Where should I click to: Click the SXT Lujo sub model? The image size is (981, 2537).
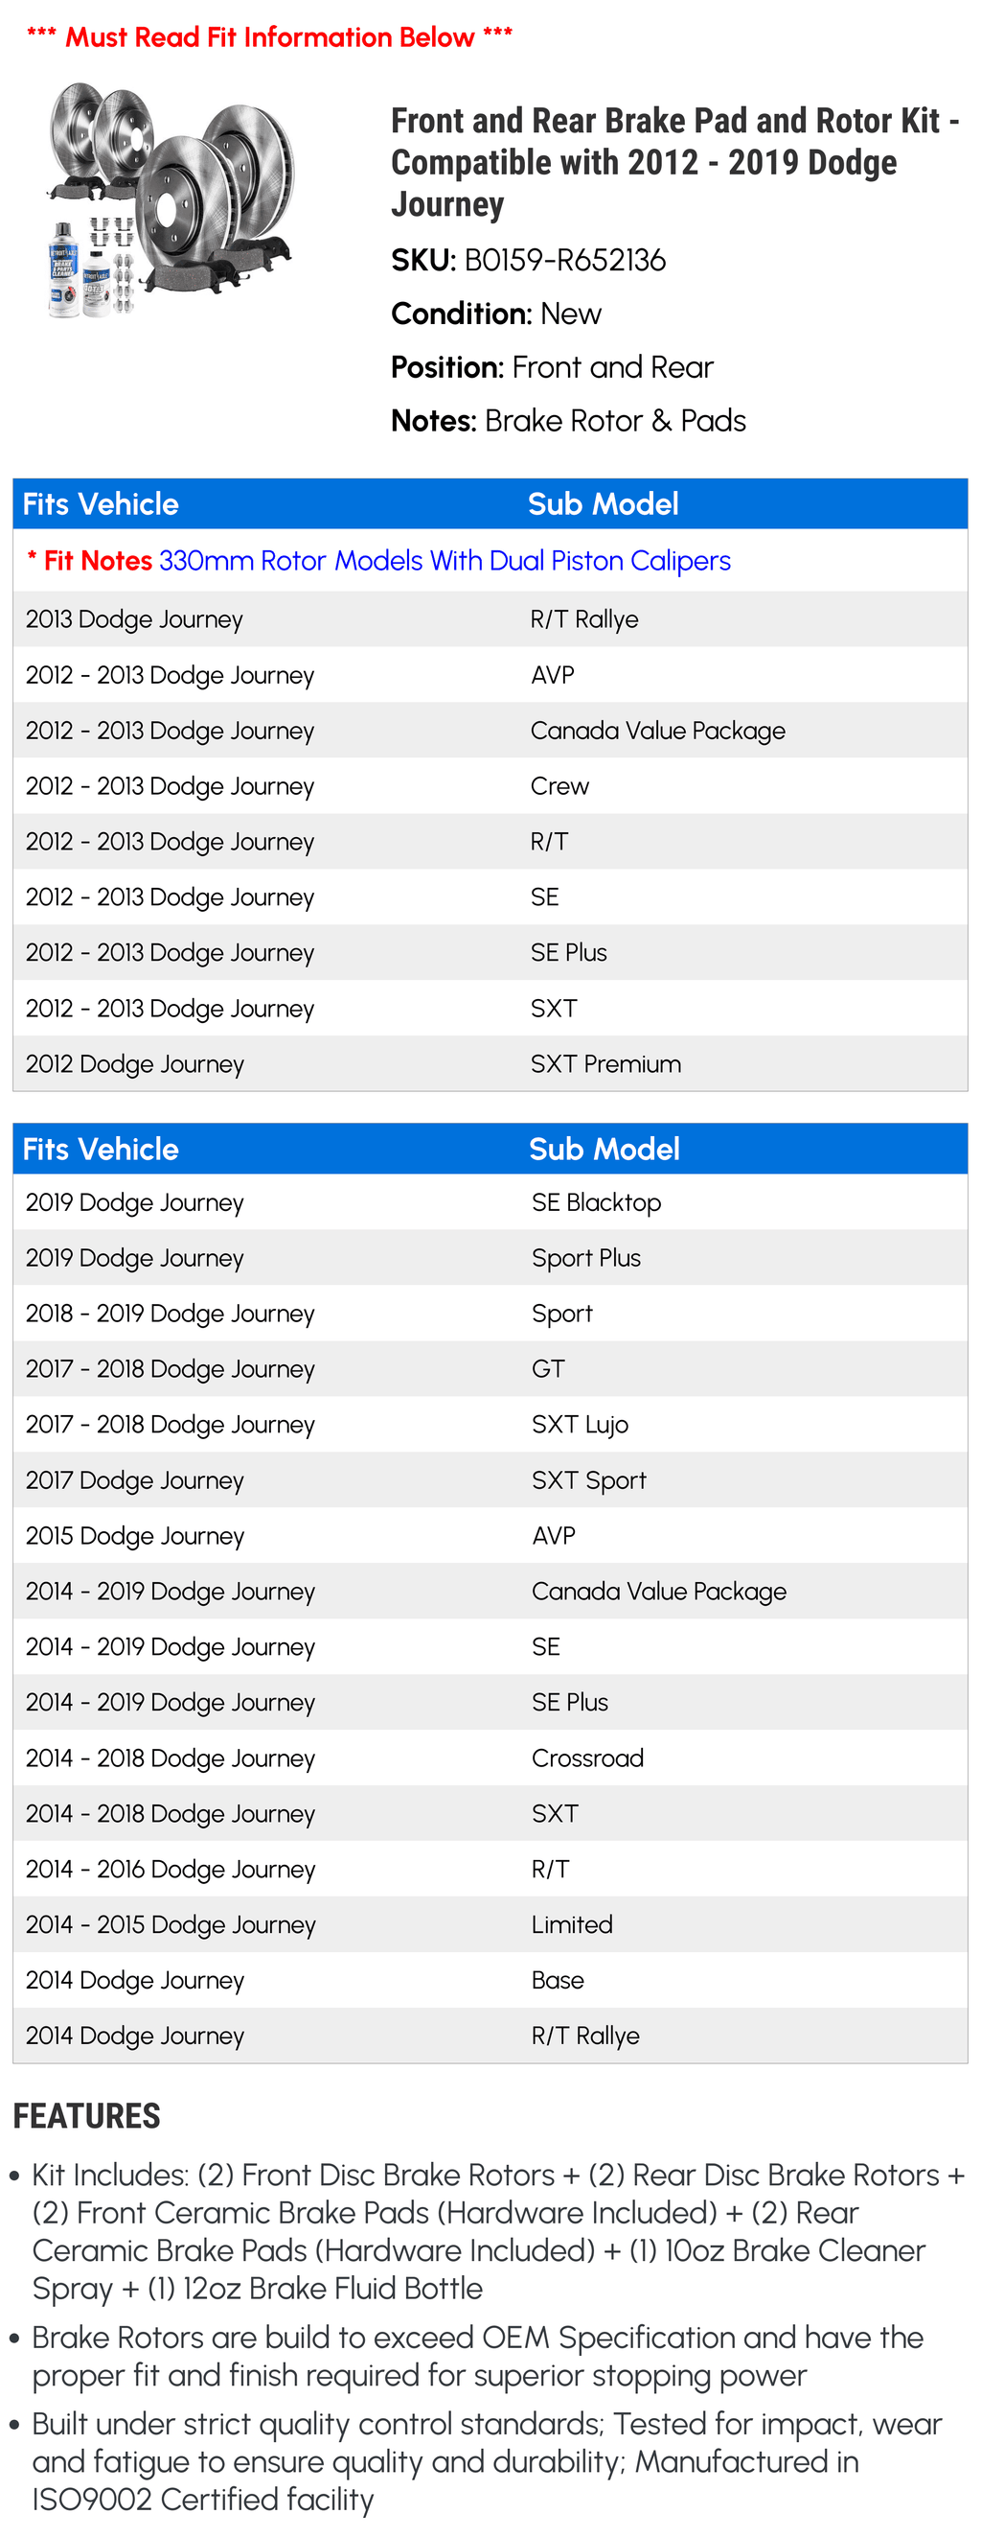point(581,1424)
